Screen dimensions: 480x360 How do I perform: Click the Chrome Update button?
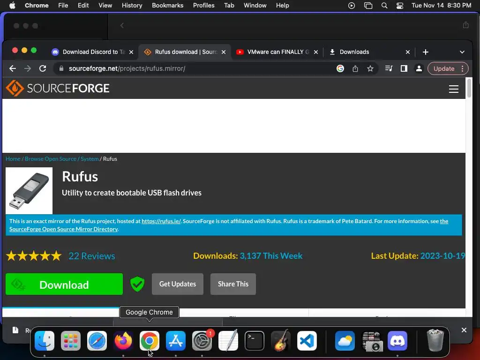pos(444,68)
